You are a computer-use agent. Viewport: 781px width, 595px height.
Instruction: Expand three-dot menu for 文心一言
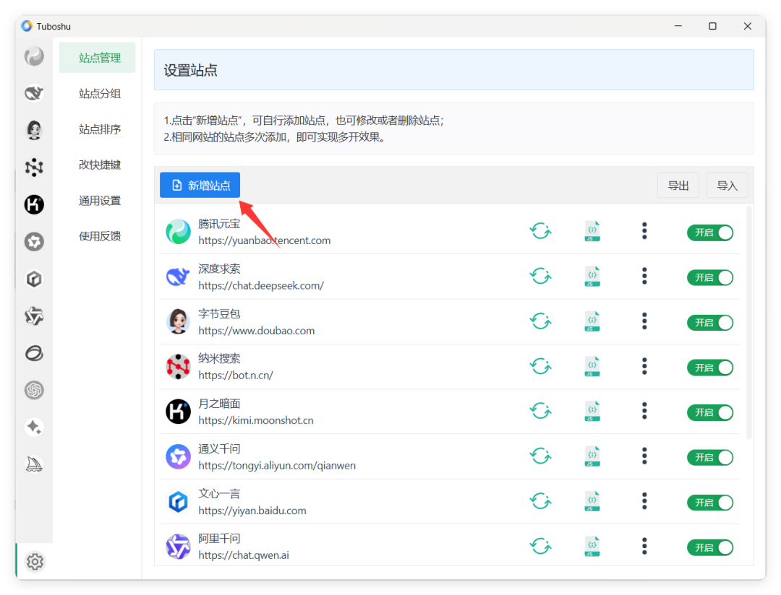(644, 501)
